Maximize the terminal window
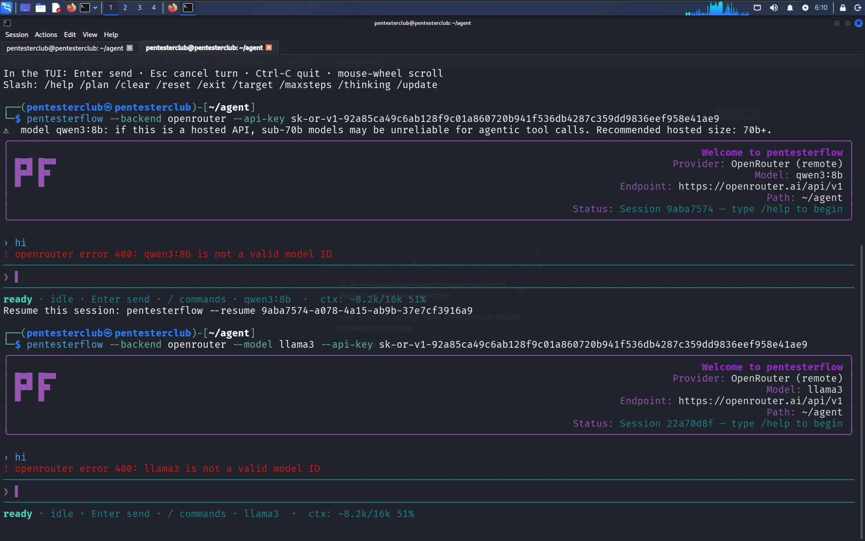 pyautogui.click(x=848, y=23)
